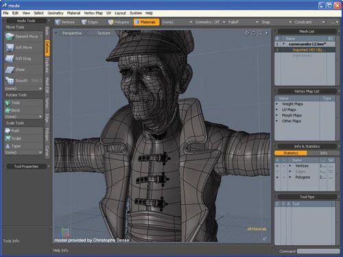Select the Sculpt tool
The height and width of the screenshot is (257, 343).
click(24, 138)
